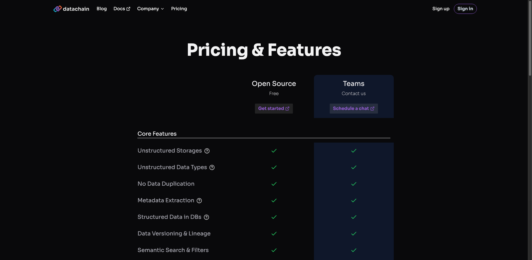Click the Sign up link
This screenshot has width=532, height=260.
pos(441,9)
